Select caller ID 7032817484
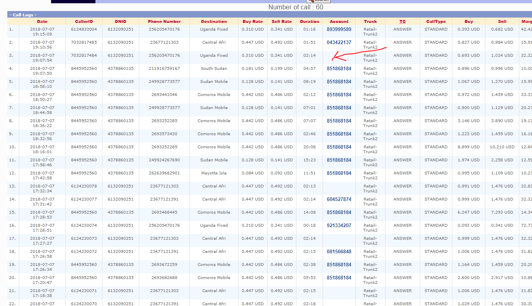The height and width of the screenshot is (306, 532). [84, 56]
